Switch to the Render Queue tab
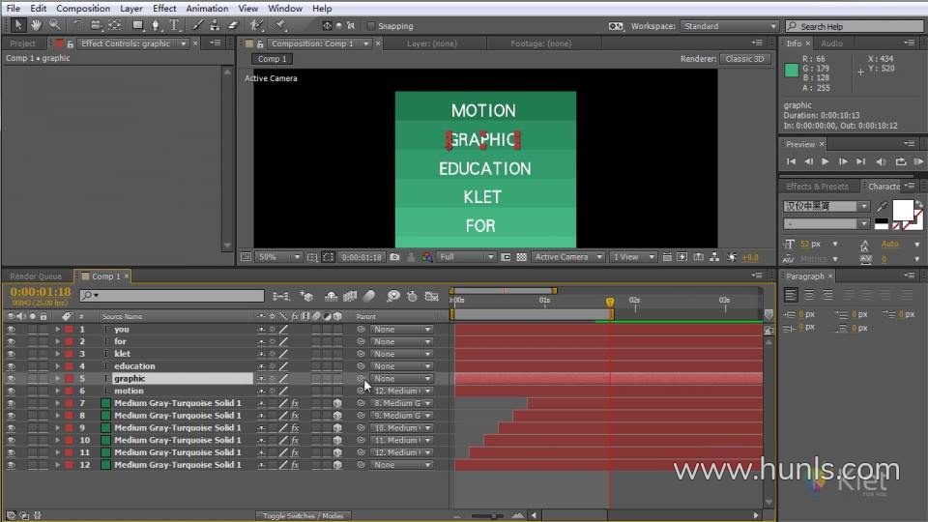This screenshot has width=928, height=522. [x=36, y=276]
